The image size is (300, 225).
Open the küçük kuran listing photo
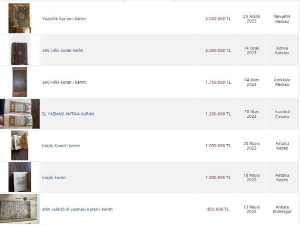(x=19, y=177)
